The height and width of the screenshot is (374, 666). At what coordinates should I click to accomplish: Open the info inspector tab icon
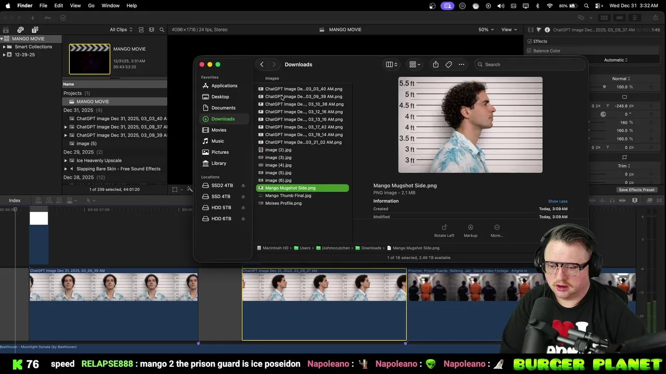(547, 30)
